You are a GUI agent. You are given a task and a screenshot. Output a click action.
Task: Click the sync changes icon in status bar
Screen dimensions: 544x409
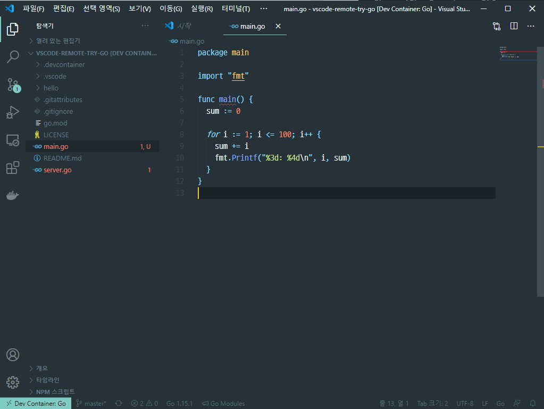pyautogui.click(x=119, y=403)
